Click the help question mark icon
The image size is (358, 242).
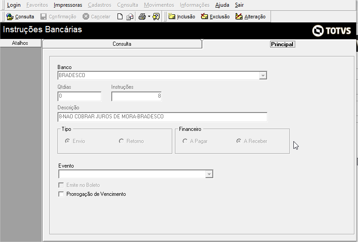coord(156,17)
